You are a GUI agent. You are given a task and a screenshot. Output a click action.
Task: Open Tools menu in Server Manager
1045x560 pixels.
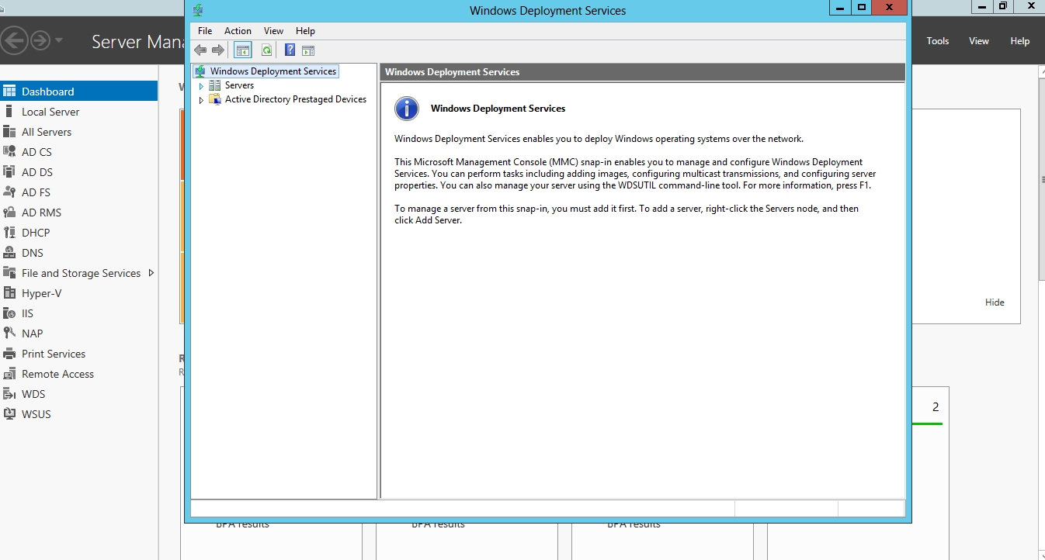[937, 41]
